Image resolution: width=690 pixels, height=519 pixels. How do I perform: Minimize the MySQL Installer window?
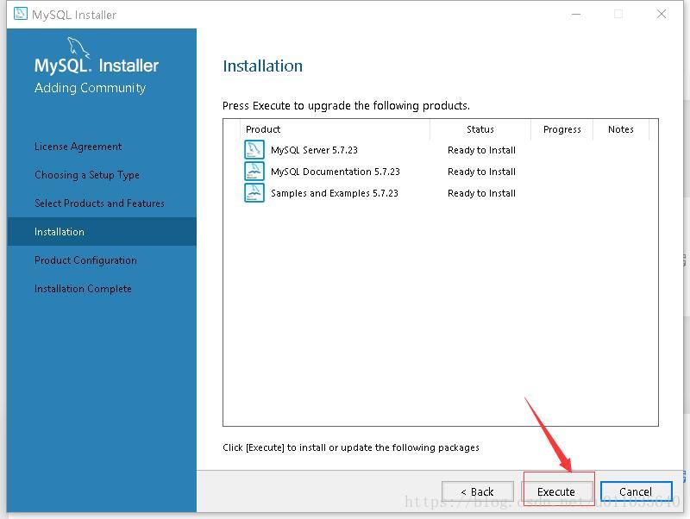tap(576, 14)
